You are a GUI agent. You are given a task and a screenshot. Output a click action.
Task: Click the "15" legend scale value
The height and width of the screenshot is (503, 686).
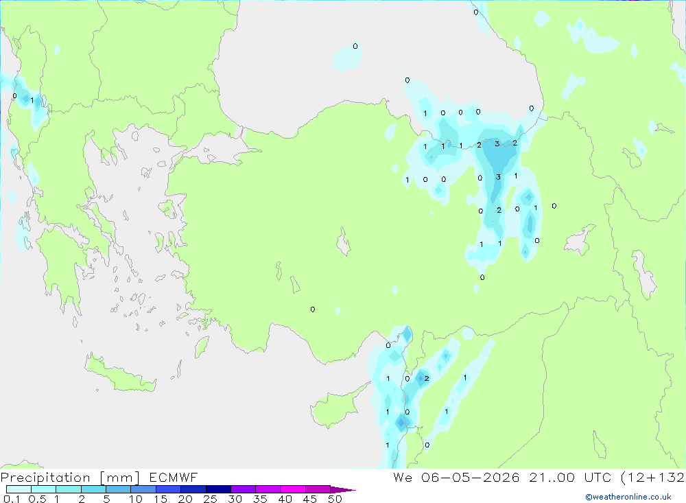point(161,499)
